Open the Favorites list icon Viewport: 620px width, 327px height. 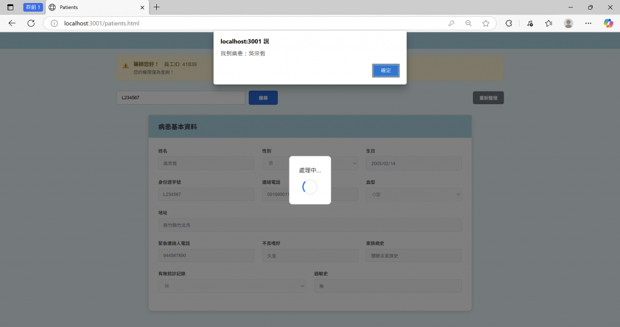[x=549, y=24]
